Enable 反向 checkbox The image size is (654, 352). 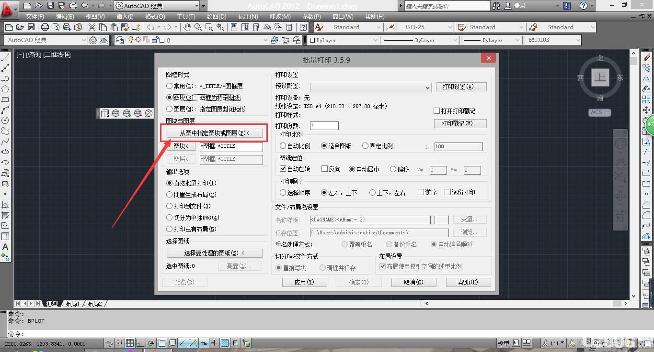pos(324,169)
